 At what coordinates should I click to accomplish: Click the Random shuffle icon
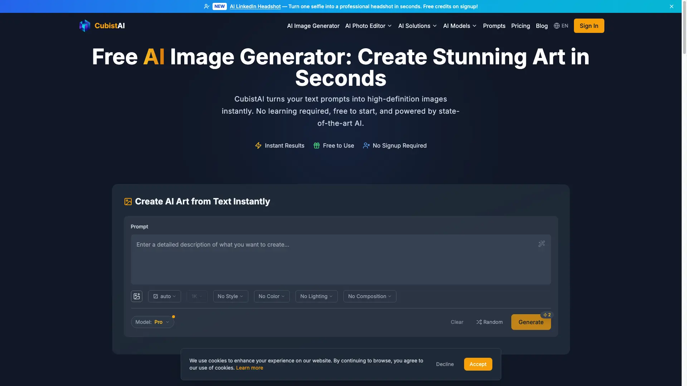tap(479, 322)
